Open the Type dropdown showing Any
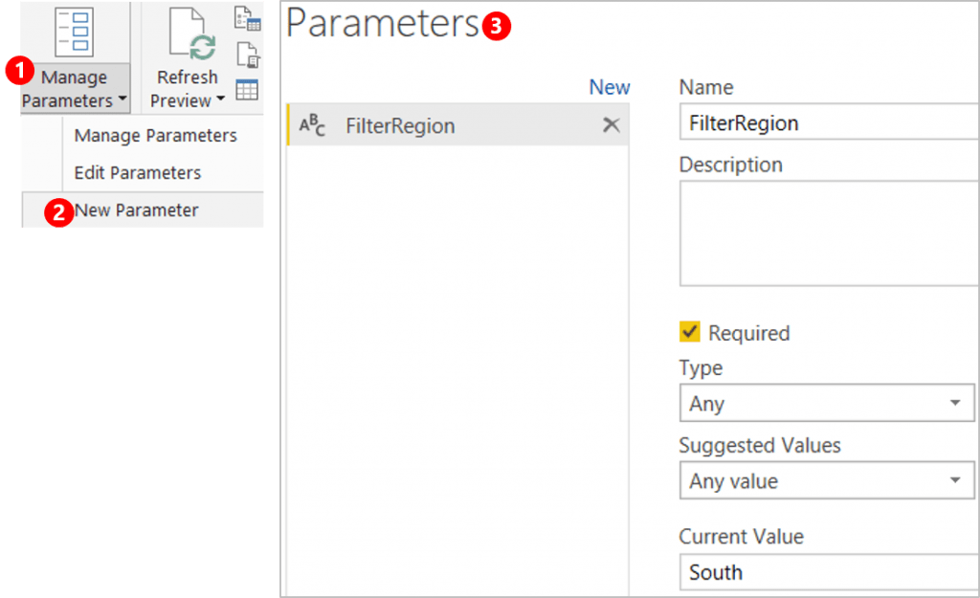Viewport: 980px width, 598px height. (x=826, y=403)
